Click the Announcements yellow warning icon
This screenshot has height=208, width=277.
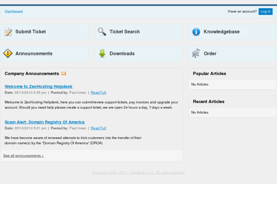(x=8, y=53)
